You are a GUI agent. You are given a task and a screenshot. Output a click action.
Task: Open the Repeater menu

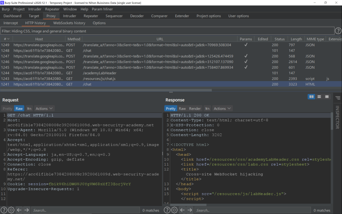(52, 9)
